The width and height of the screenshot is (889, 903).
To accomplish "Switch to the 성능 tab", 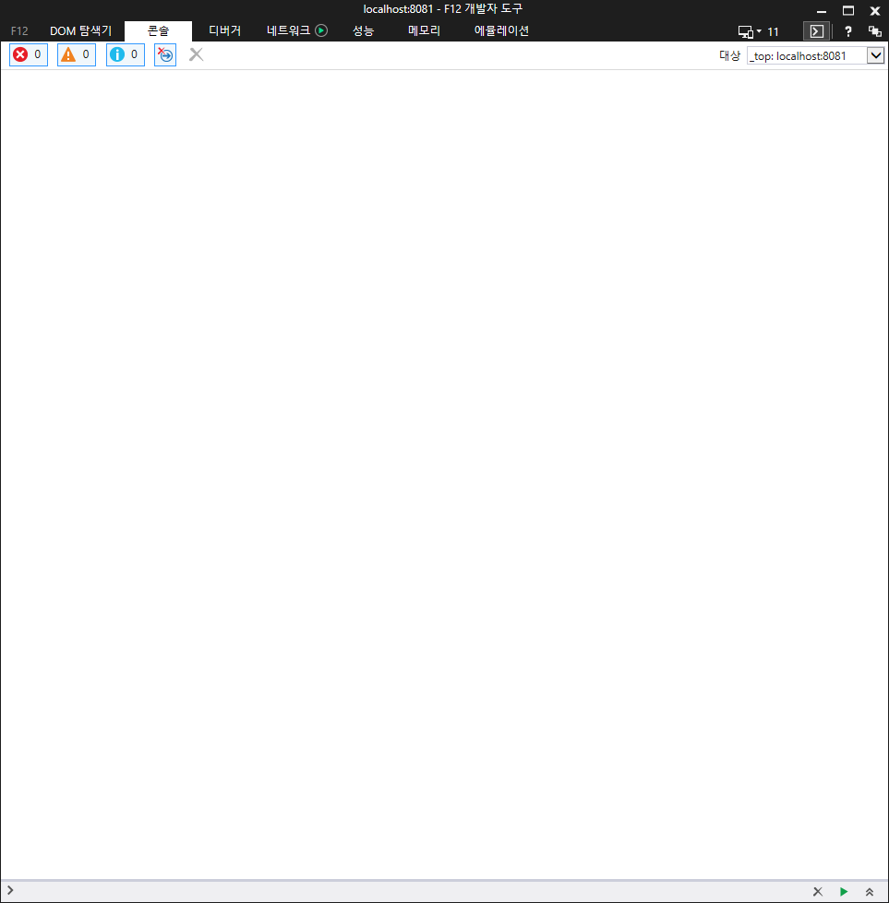I will (363, 31).
